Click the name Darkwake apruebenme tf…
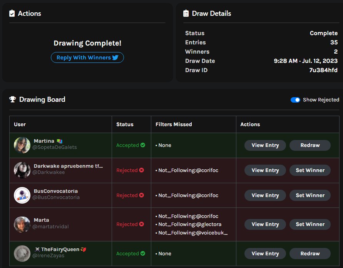The image size is (343, 268). click(68, 166)
